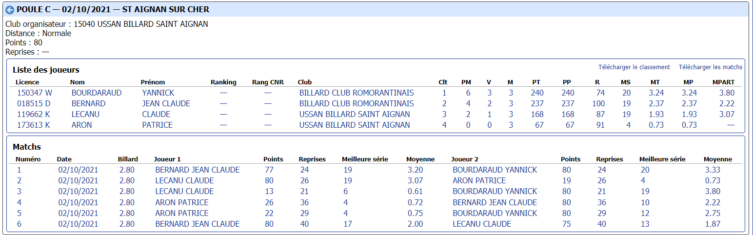Click match number 3 in Matchs table
The image size is (753, 235).
coord(19,191)
